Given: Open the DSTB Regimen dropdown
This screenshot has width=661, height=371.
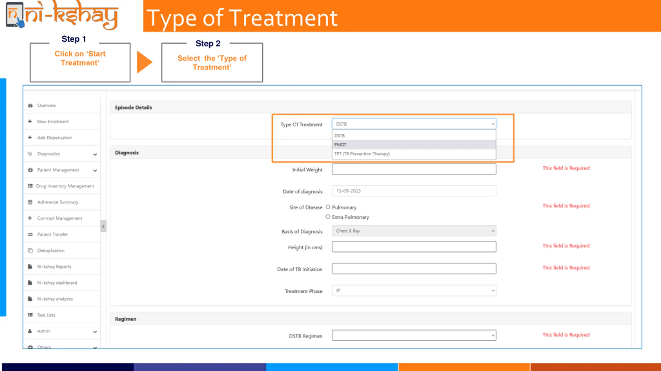Looking at the screenshot, I should pos(414,335).
